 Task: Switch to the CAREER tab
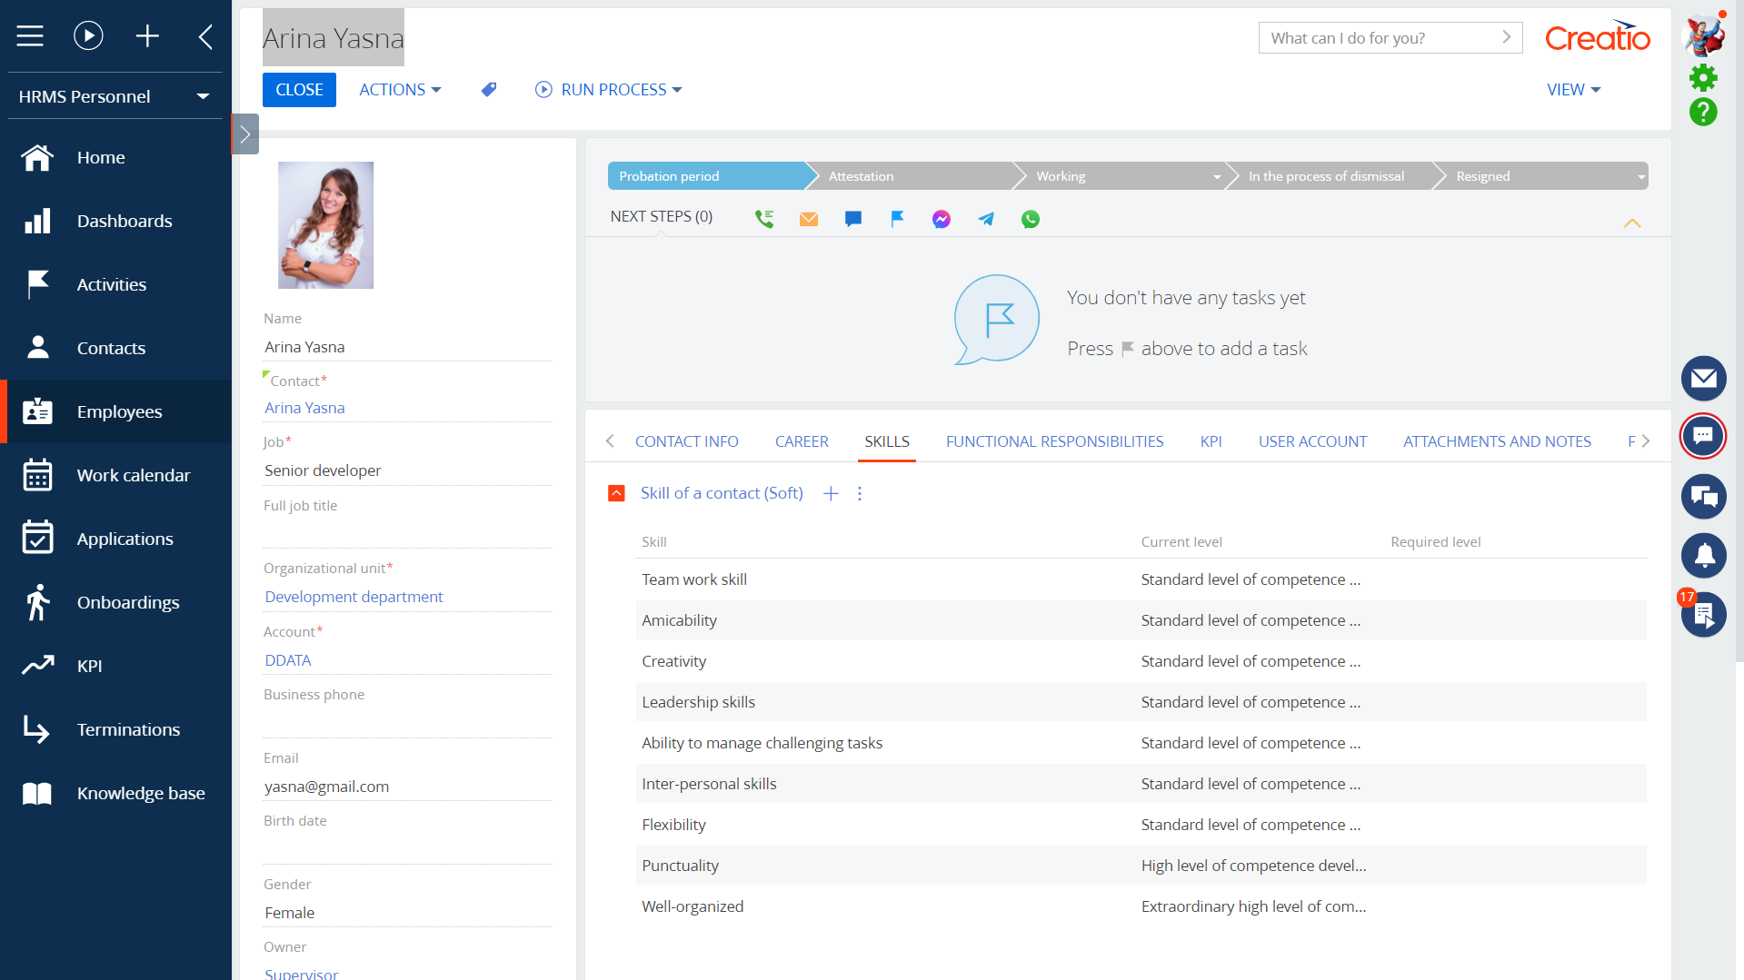[x=801, y=441]
